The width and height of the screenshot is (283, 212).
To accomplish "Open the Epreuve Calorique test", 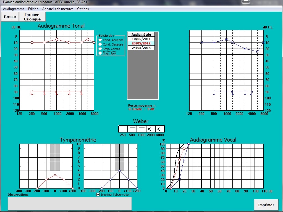I will click(x=32, y=17).
